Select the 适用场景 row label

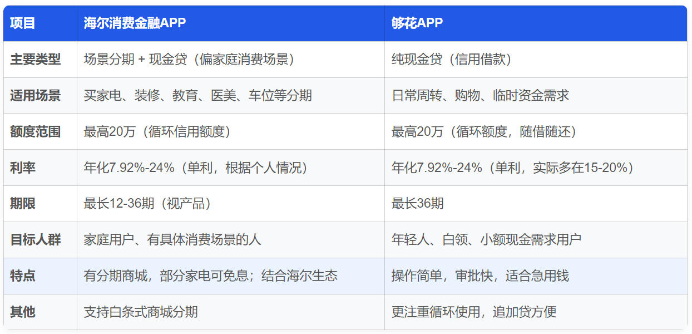coord(36,96)
